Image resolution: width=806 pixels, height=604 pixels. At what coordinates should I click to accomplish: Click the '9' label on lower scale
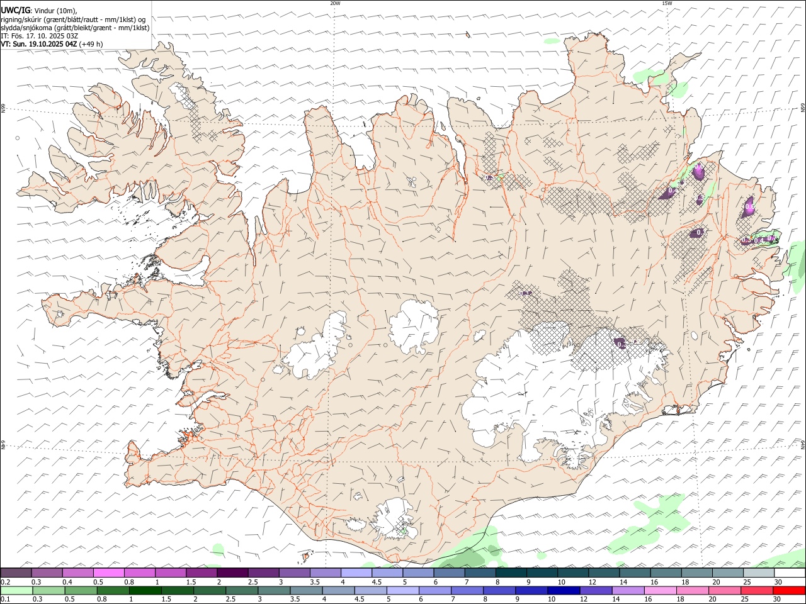pos(518,599)
